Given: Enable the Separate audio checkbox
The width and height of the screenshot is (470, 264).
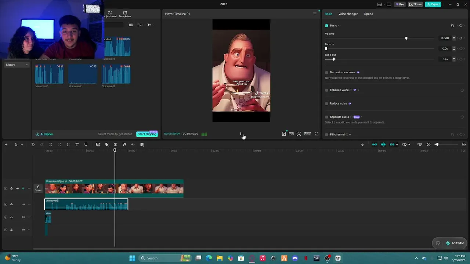Looking at the screenshot, I should pyautogui.click(x=326, y=117).
